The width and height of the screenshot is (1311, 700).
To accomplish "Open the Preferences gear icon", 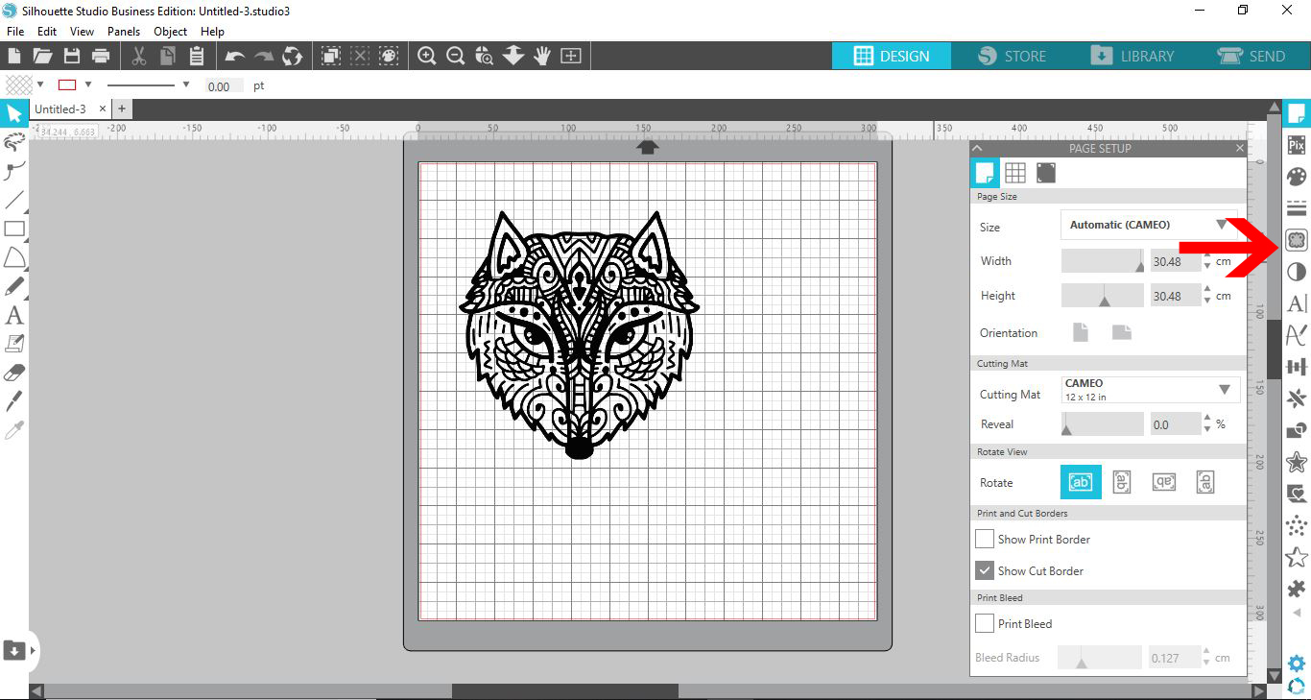I will (1296, 663).
